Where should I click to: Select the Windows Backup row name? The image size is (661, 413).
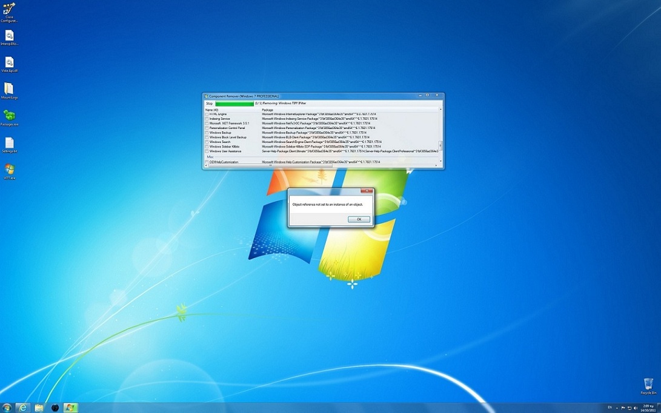click(220, 133)
